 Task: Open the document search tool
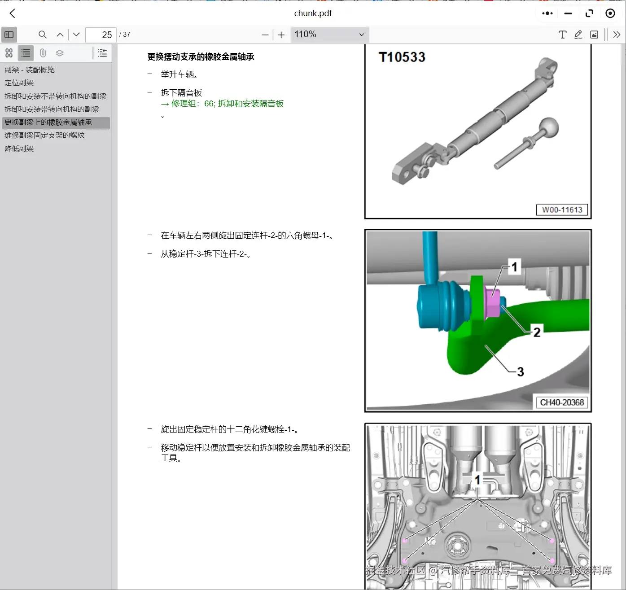tap(42, 35)
